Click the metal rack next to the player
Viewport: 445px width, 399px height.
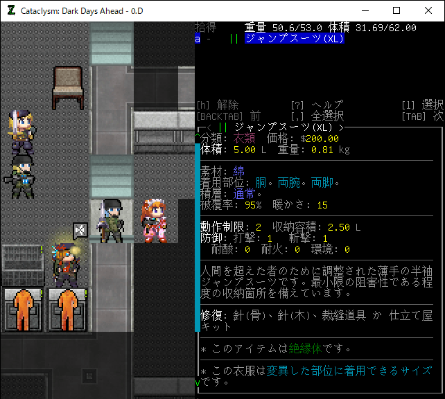(23, 265)
